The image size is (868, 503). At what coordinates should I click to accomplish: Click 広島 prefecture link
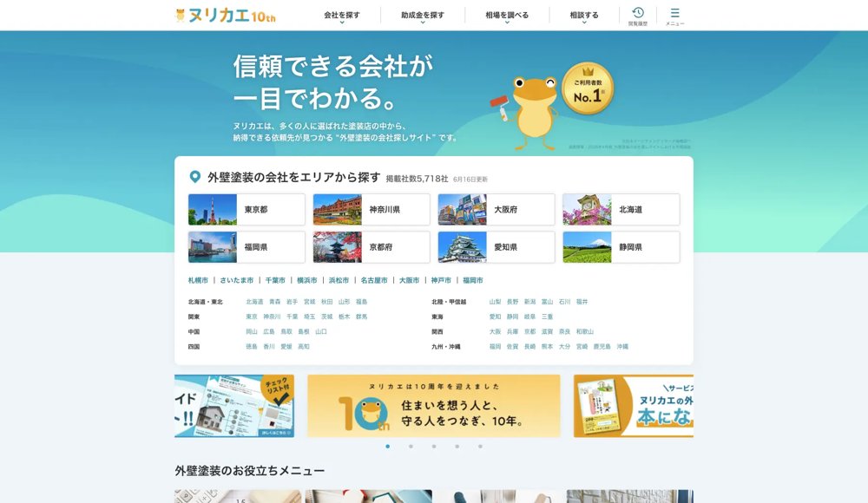(x=269, y=331)
